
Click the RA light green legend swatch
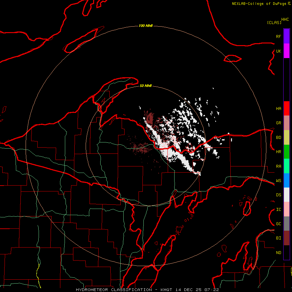click(x=286, y=166)
